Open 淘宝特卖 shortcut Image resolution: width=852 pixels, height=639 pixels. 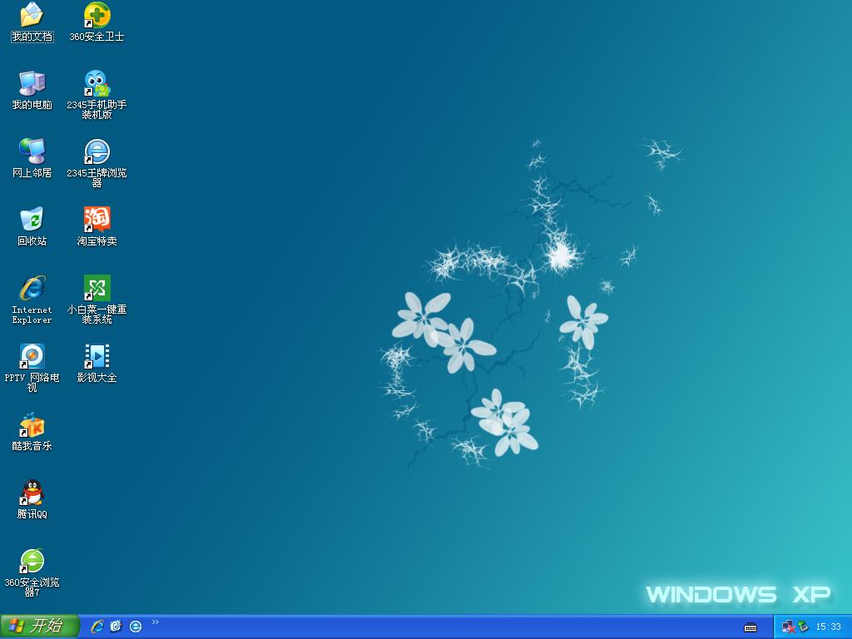tap(96, 218)
